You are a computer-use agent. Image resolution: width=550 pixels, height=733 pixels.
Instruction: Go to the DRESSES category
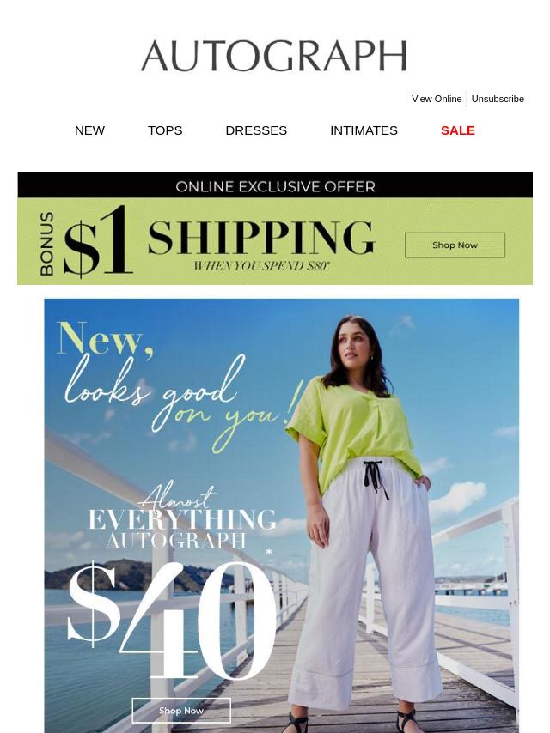(256, 130)
